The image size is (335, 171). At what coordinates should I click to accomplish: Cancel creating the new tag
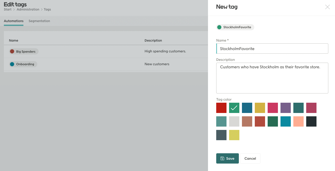pyautogui.click(x=250, y=158)
